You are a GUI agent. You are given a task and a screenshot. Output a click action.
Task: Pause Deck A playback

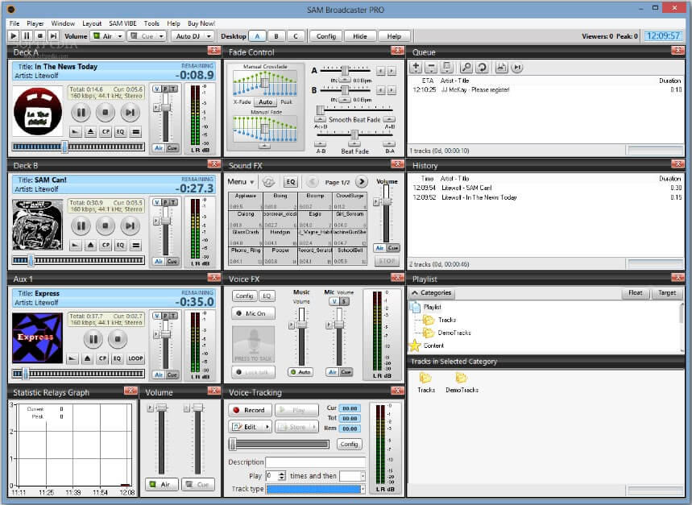pyautogui.click(x=81, y=112)
